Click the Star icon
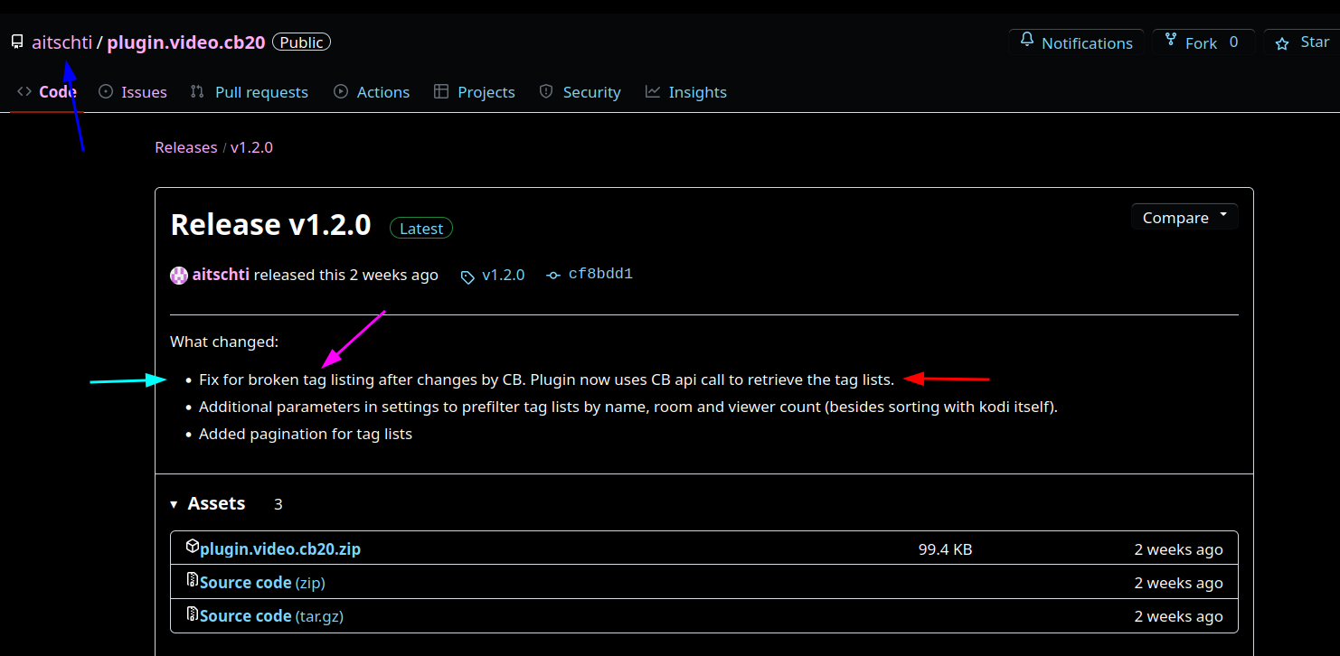Screen dimensions: 1340x656 [x=1282, y=43]
